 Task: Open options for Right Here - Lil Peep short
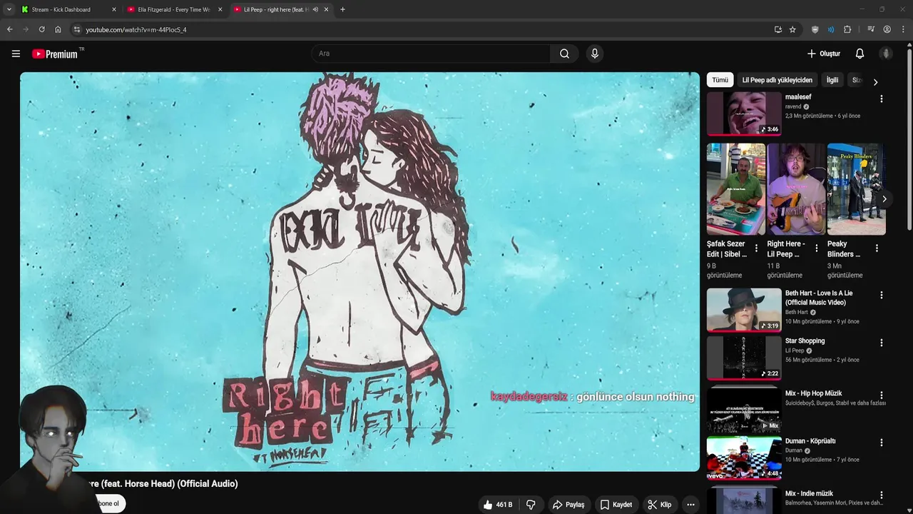(817, 248)
